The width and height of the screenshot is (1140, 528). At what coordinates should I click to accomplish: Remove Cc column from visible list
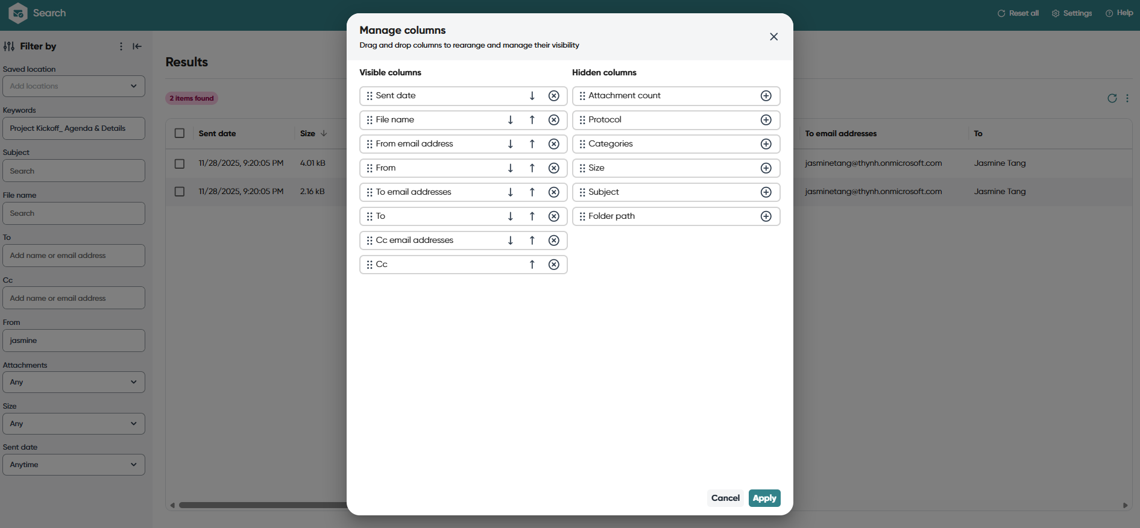553,265
